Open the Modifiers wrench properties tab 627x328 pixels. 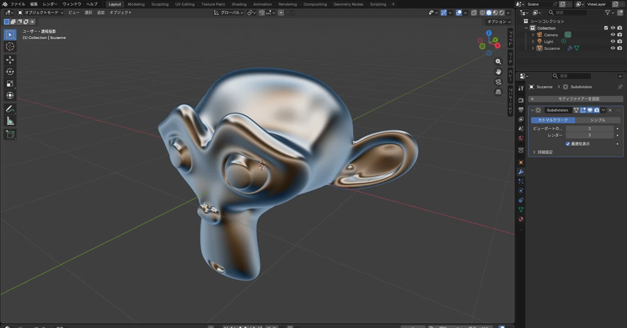[521, 172]
